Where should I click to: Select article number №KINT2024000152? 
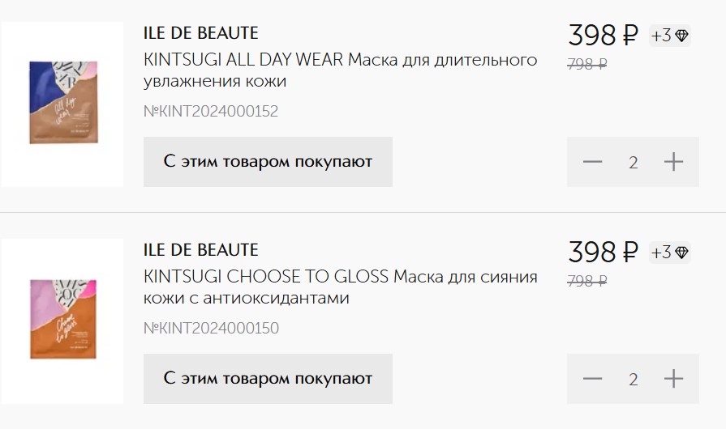pyautogui.click(x=211, y=111)
